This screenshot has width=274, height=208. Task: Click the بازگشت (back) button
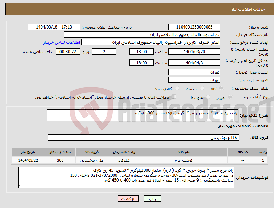(x=128, y=199)
